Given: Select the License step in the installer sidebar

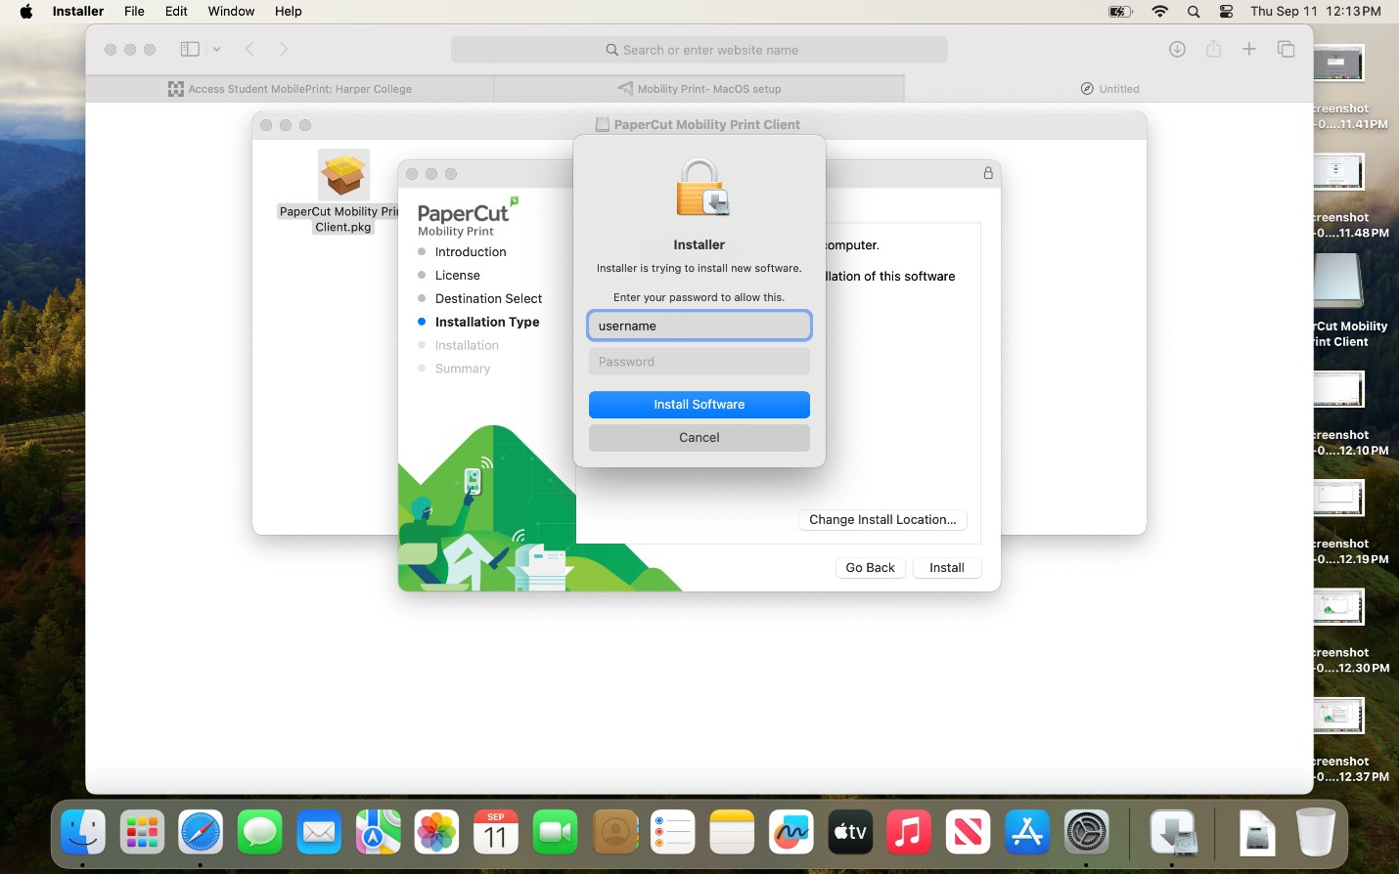Looking at the screenshot, I should (457, 275).
